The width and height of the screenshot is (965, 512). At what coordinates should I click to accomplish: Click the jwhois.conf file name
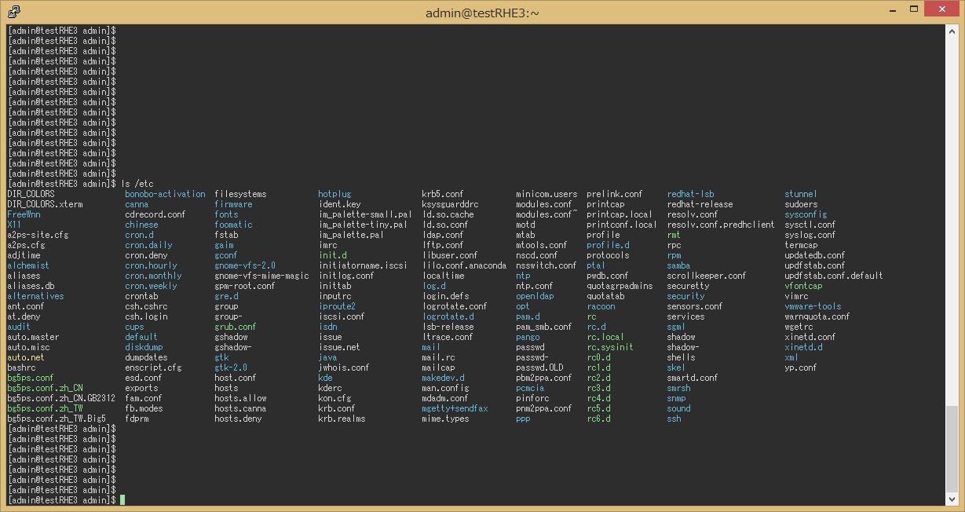point(344,368)
